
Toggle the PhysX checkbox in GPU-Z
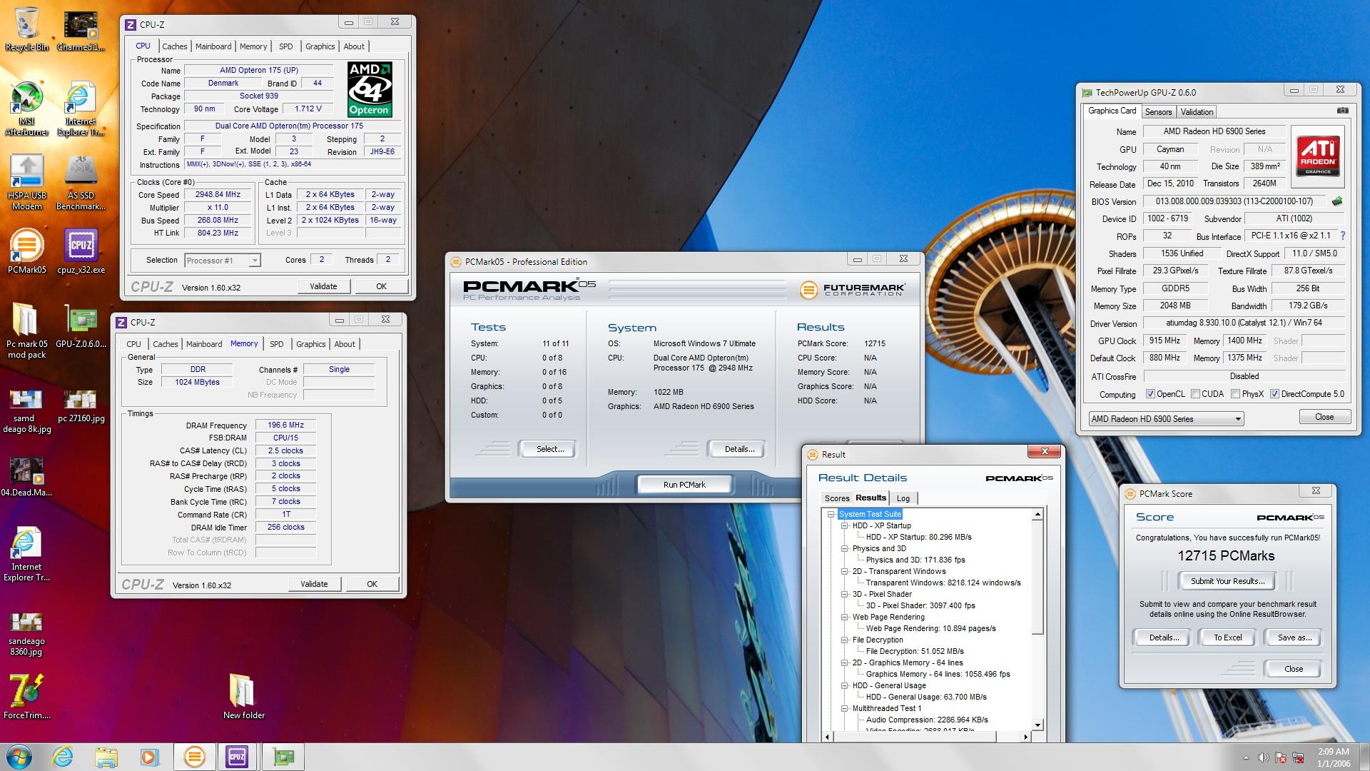1235,394
